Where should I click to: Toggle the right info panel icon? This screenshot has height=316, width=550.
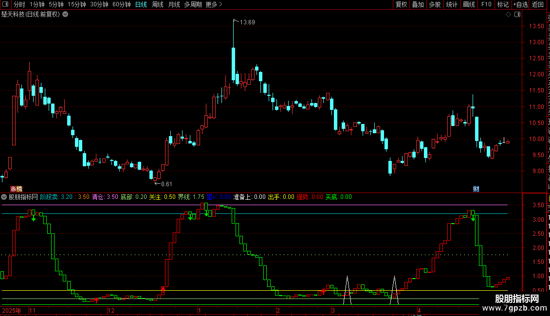coord(517,15)
